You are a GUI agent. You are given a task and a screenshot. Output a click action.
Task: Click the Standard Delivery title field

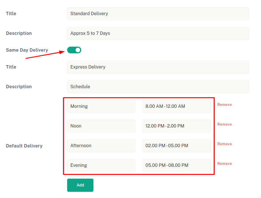[x=158, y=14]
